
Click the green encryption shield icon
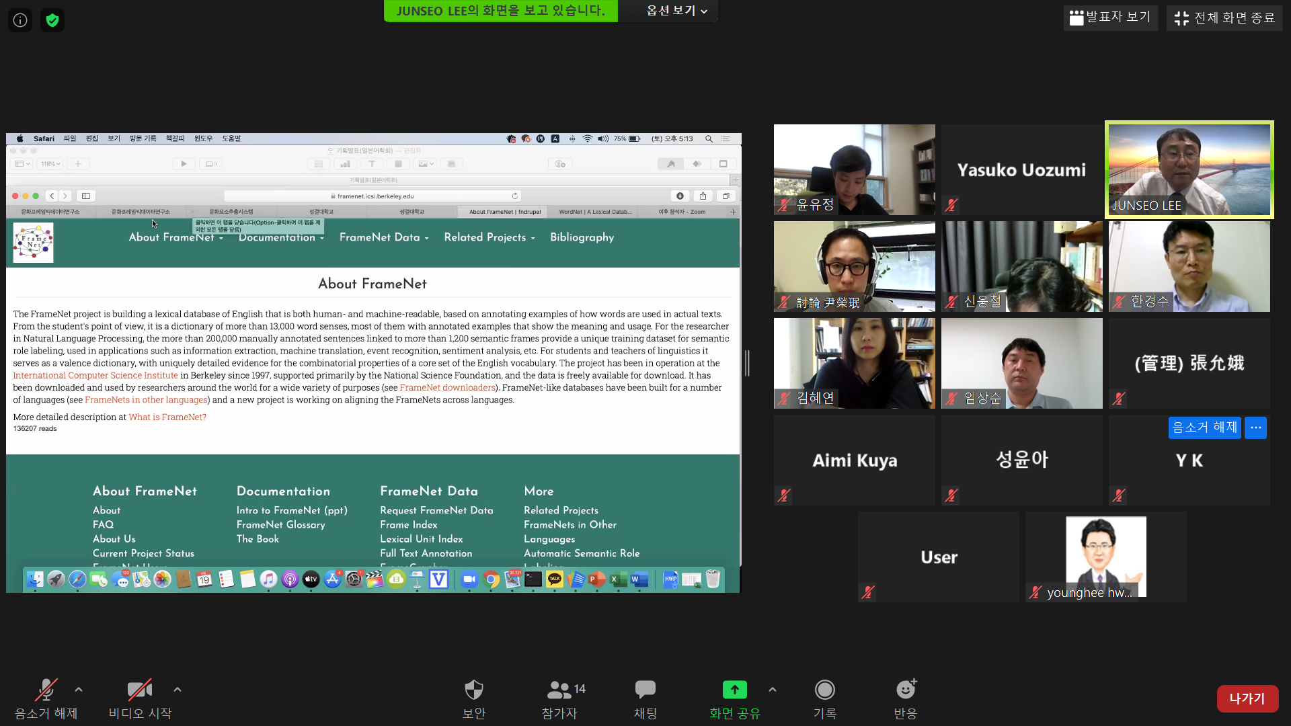click(52, 20)
